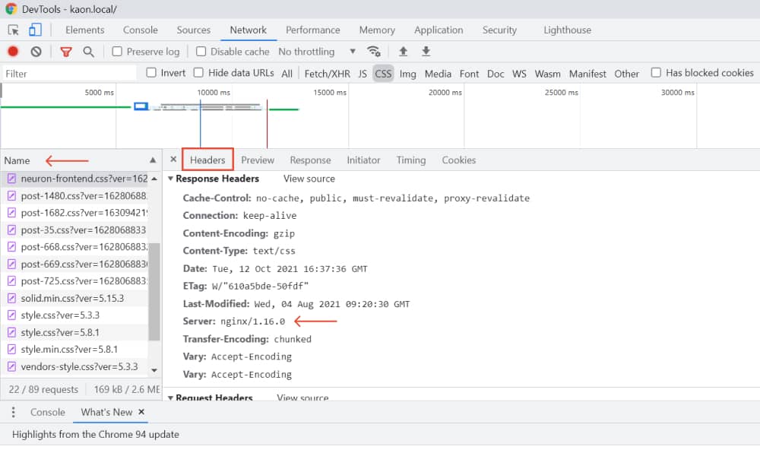Toggle the JS resource type filter
Image resolution: width=760 pixels, height=456 pixels.
363,74
